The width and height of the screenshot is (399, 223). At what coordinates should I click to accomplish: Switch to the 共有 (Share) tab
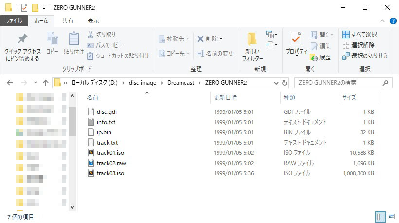click(68, 21)
